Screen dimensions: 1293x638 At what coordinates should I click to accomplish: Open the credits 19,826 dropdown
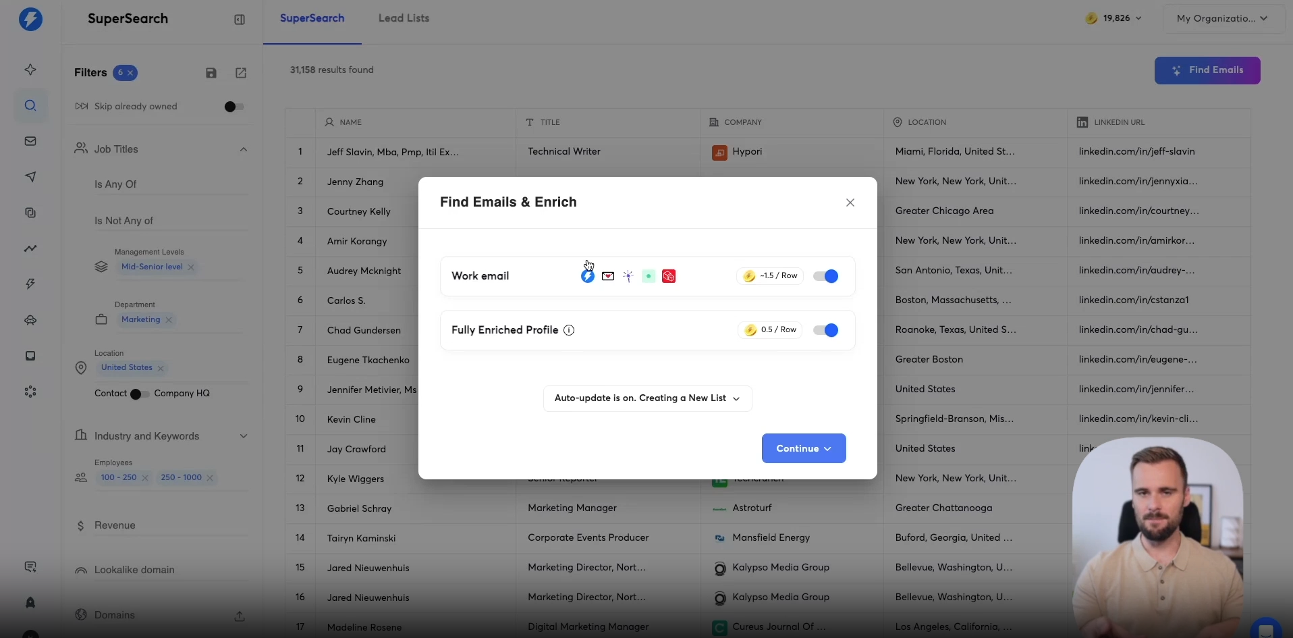[x=1114, y=18]
